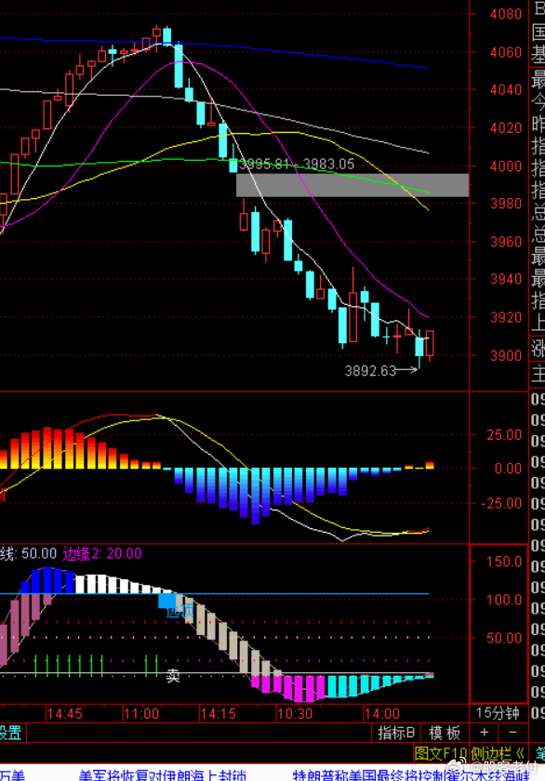Viewport: 545px width, 781px height.
Task: Click the 3892.63 low price annotation
Action: point(370,371)
